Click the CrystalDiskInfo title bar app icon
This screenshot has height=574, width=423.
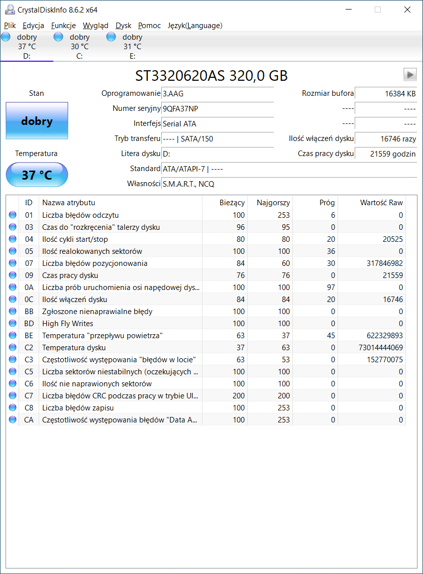10,10
